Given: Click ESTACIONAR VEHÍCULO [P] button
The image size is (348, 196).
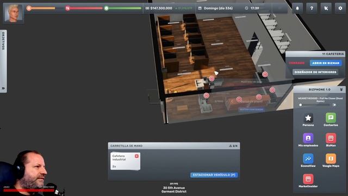Looking at the screenshot, I should pyautogui.click(x=214, y=175).
